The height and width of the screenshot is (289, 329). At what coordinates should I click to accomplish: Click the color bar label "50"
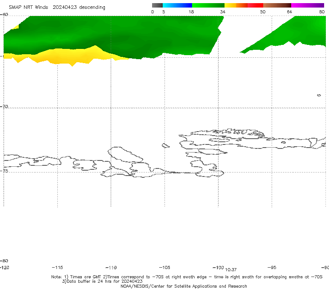coord(263,12)
